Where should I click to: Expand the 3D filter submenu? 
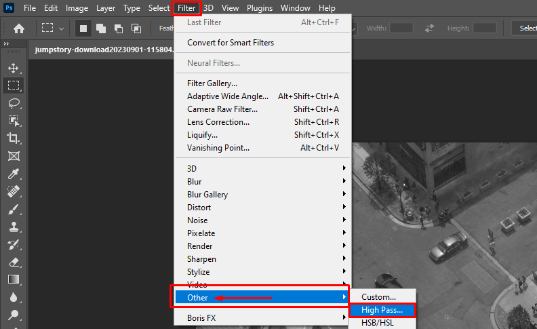(x=261, y=168)
